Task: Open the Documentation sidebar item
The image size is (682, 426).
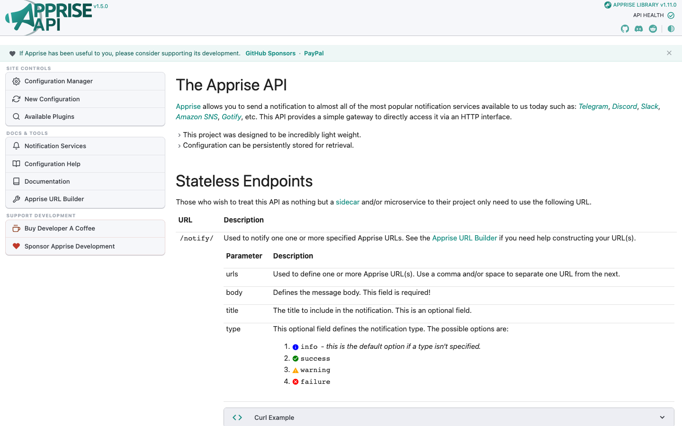Action: 85,181
